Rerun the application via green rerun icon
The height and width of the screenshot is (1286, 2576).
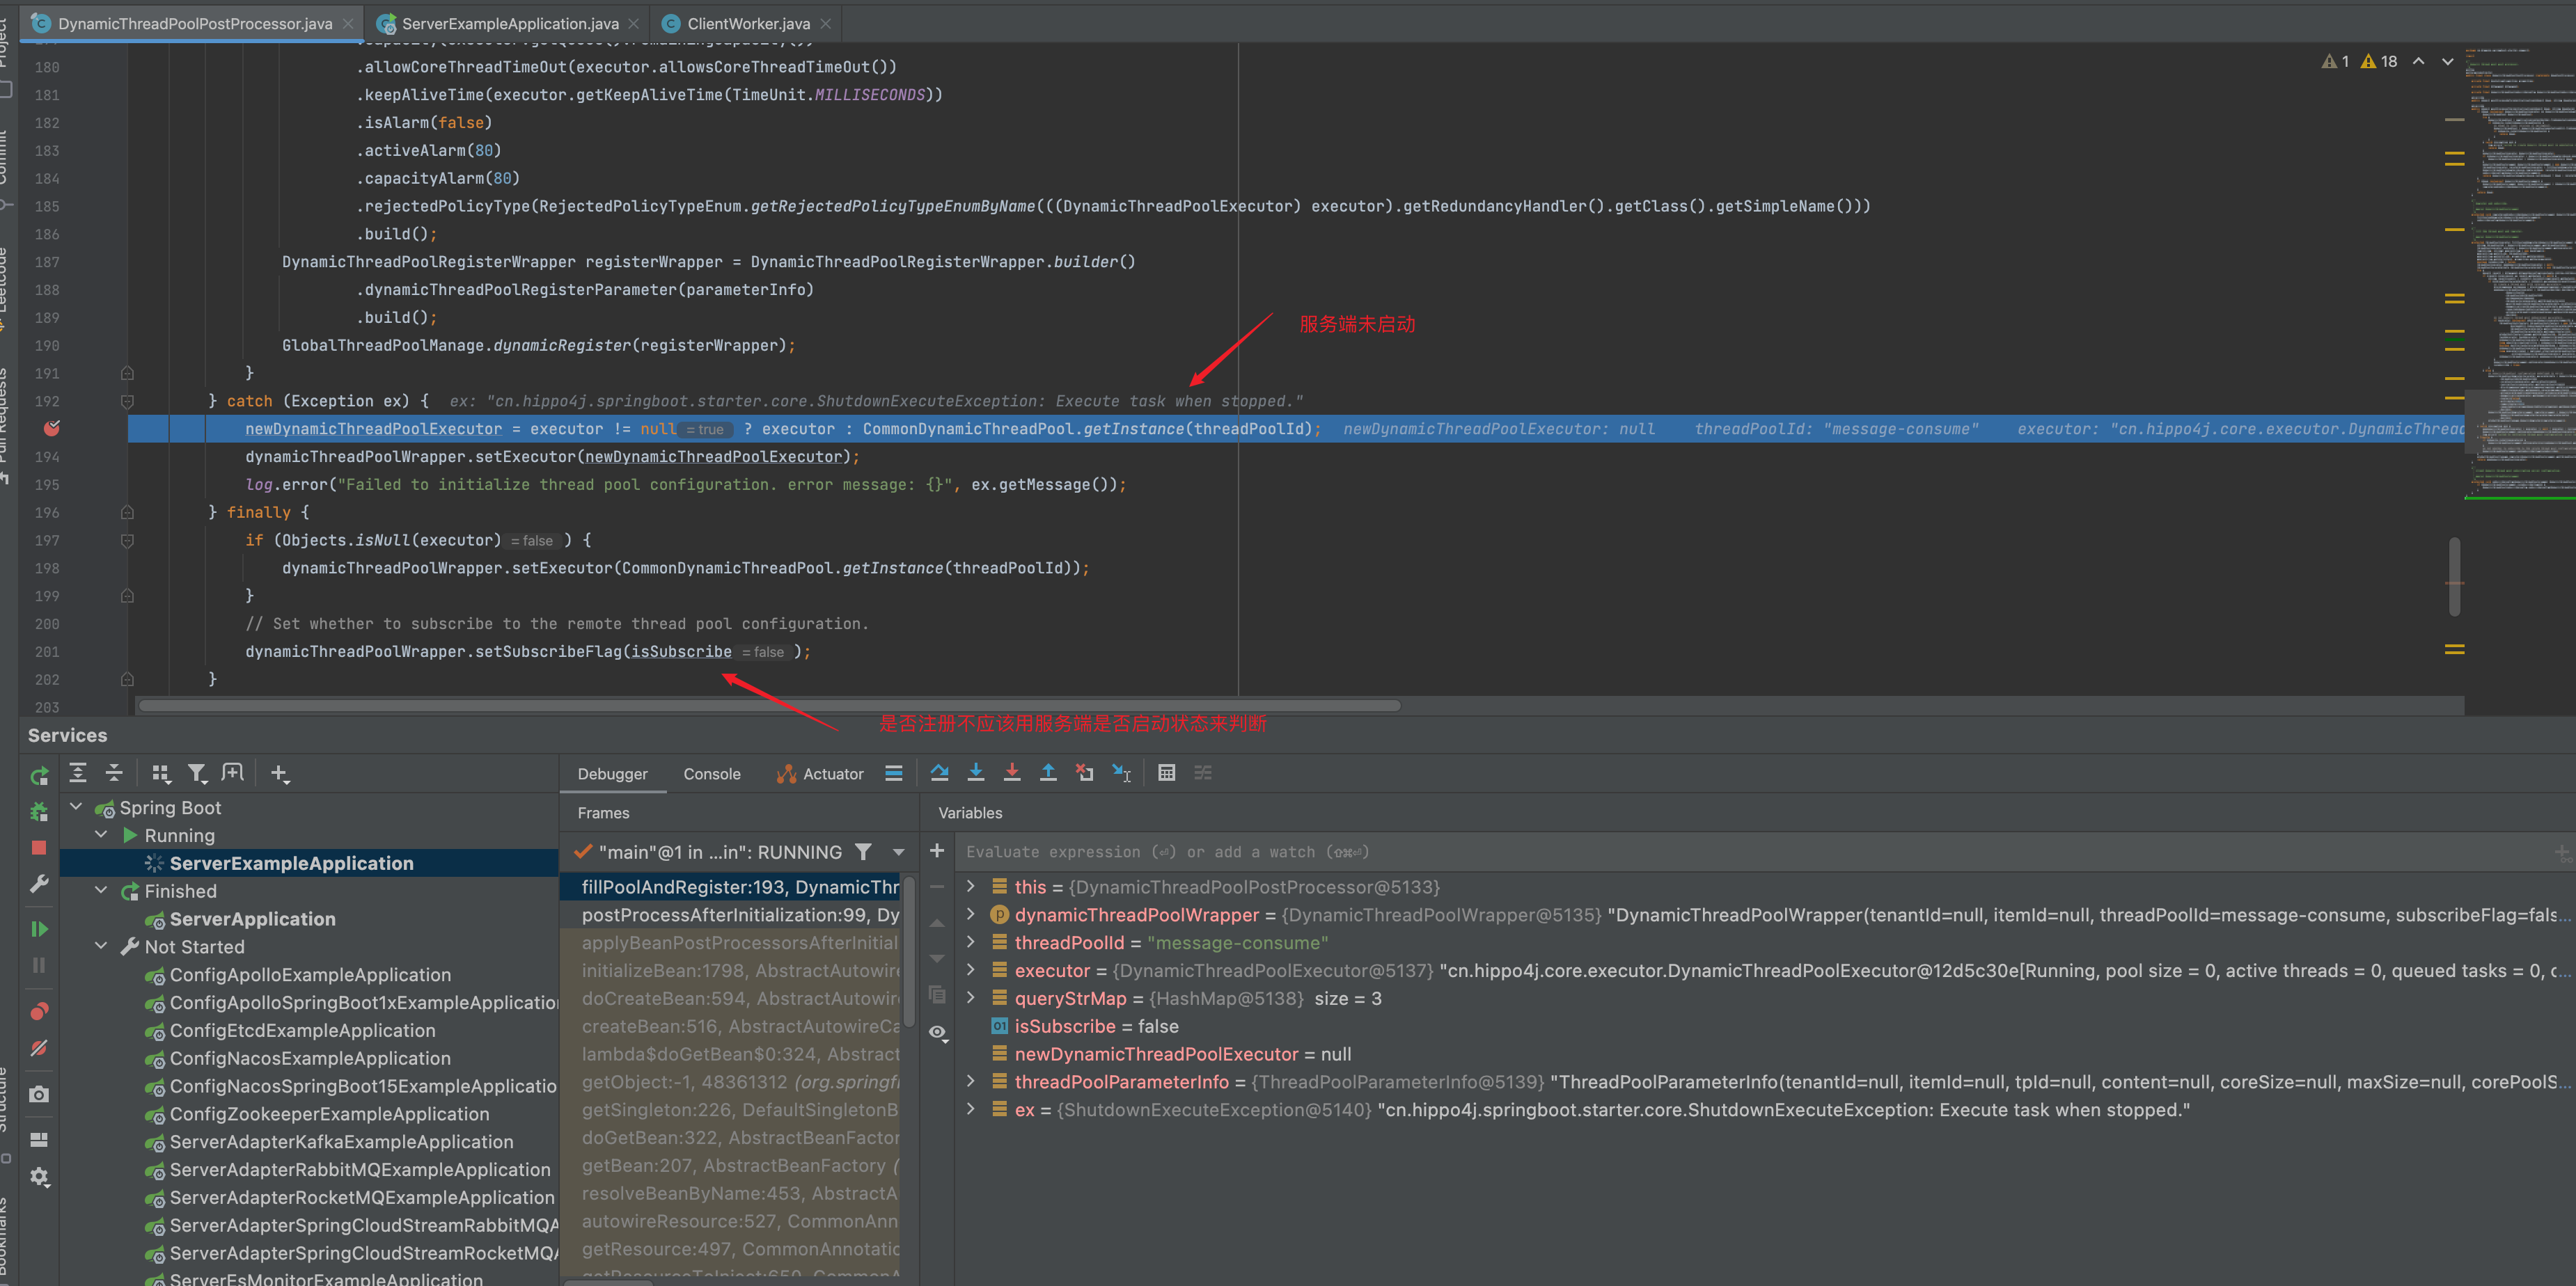tap(39, 775)
